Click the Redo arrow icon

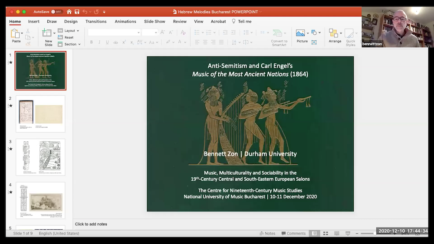tap(96, 12)
